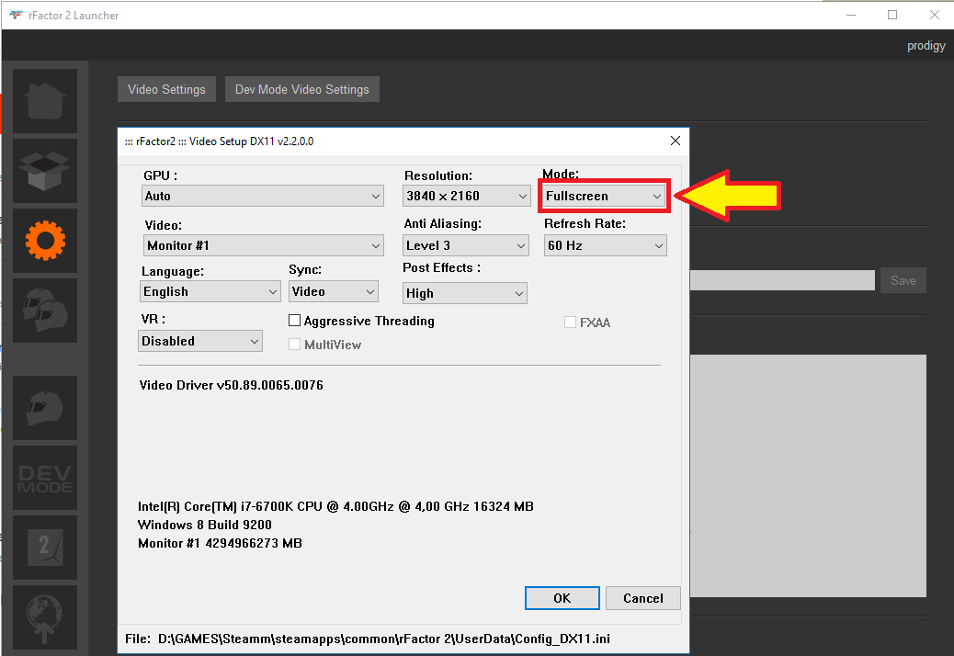Open the Language dropdown set to English

point(210,291)
